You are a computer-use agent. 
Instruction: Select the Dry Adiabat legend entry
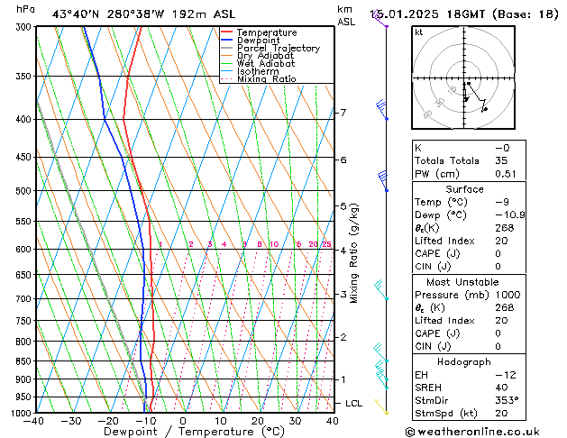tap(257, 56)
